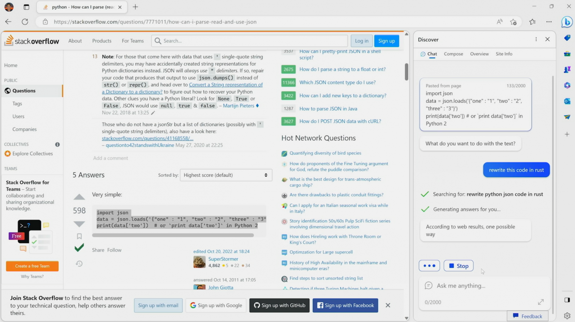
Task: Open the Favorites list icon
Action: pos(533,22)
